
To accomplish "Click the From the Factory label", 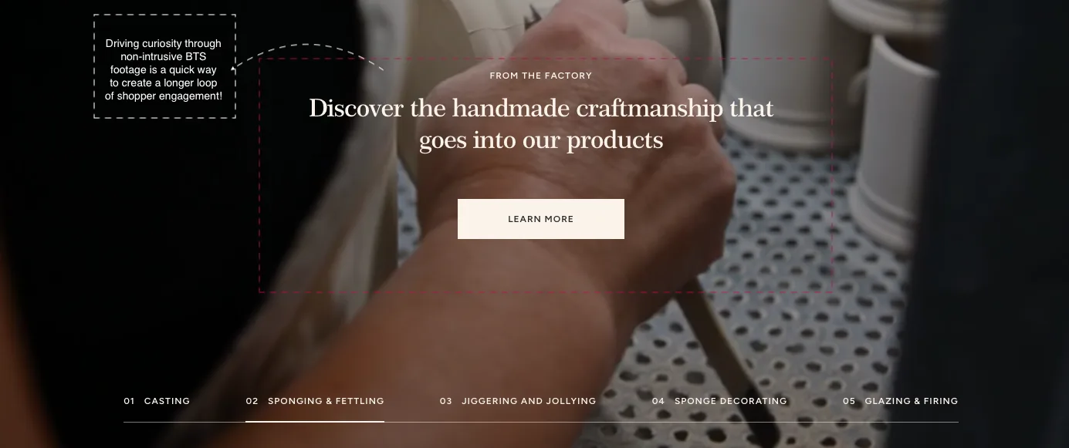I will pyautogui.click(x=540, y=76).
